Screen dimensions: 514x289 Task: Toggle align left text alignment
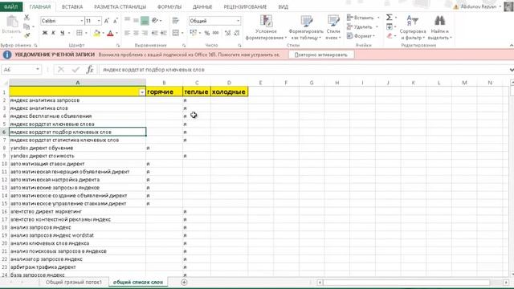click(x=127, y=33)
